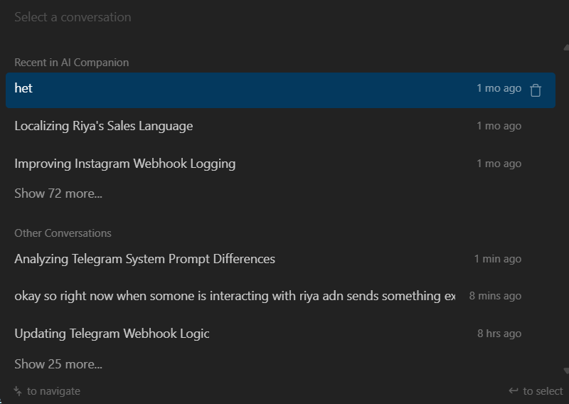Screen dimensions: 569x404
Task: Click the 'Recent in AI Companion' section header
Action: 72,63
